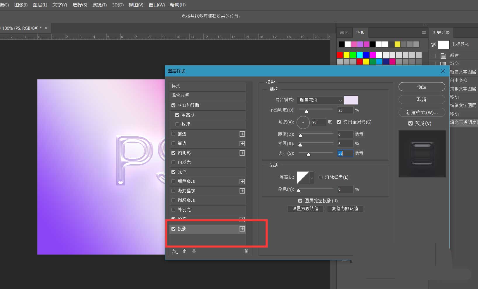
Task: Open the shadow color swatch next to blend mode
Action: pos(351,100)
